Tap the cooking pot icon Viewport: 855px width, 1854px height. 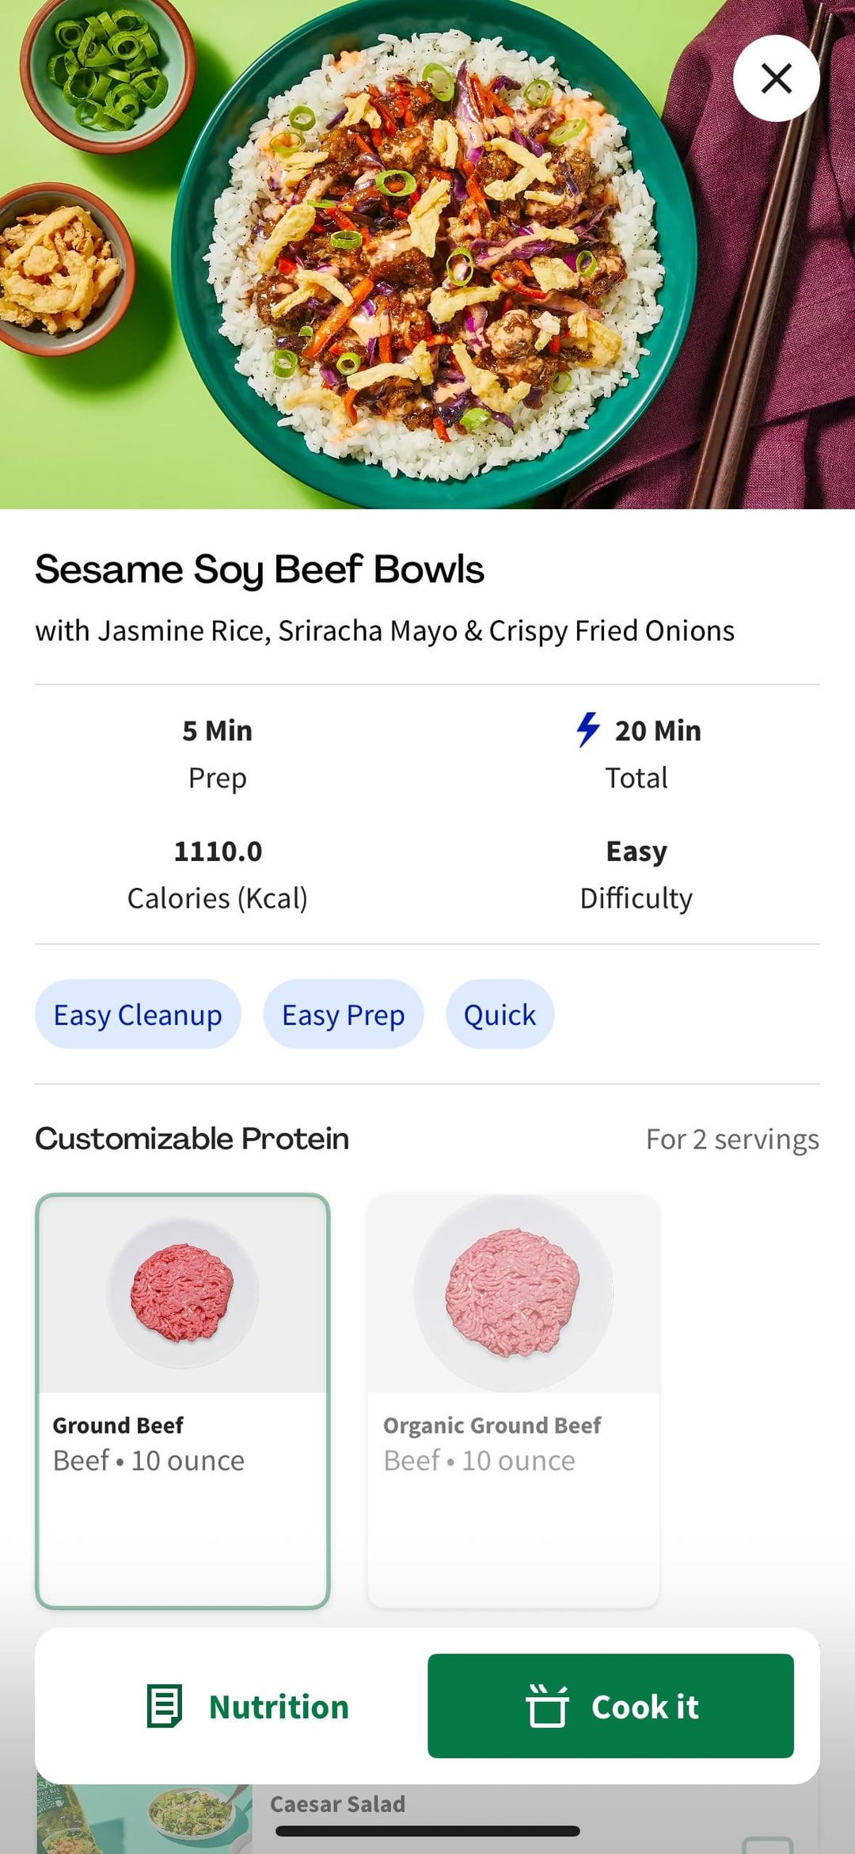coord(547,1705)
